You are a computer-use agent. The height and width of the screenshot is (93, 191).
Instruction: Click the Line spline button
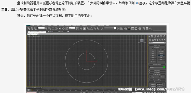tap(153, 51)
